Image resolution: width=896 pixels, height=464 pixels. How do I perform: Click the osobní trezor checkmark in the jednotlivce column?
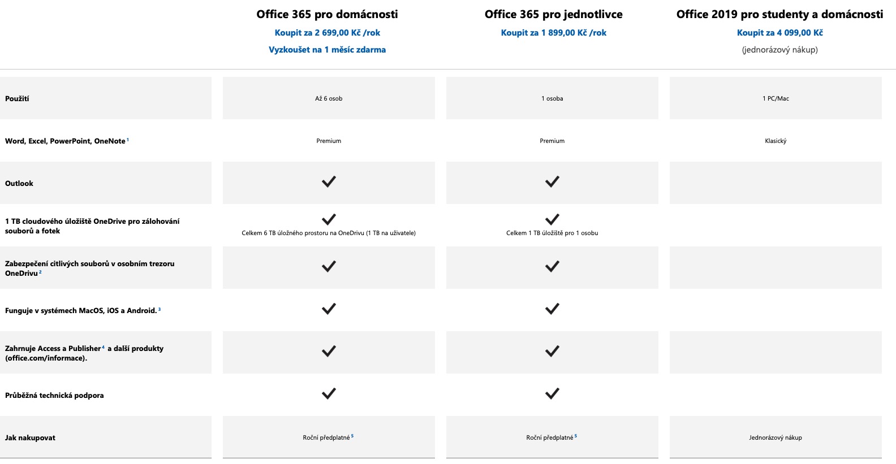(x=552, y=267)
